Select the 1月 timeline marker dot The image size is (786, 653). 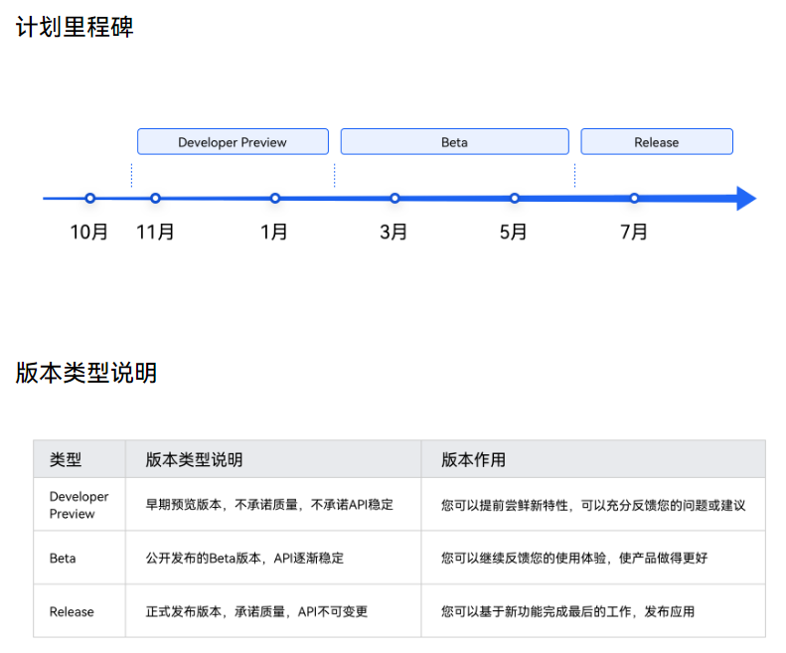(275, 199)
